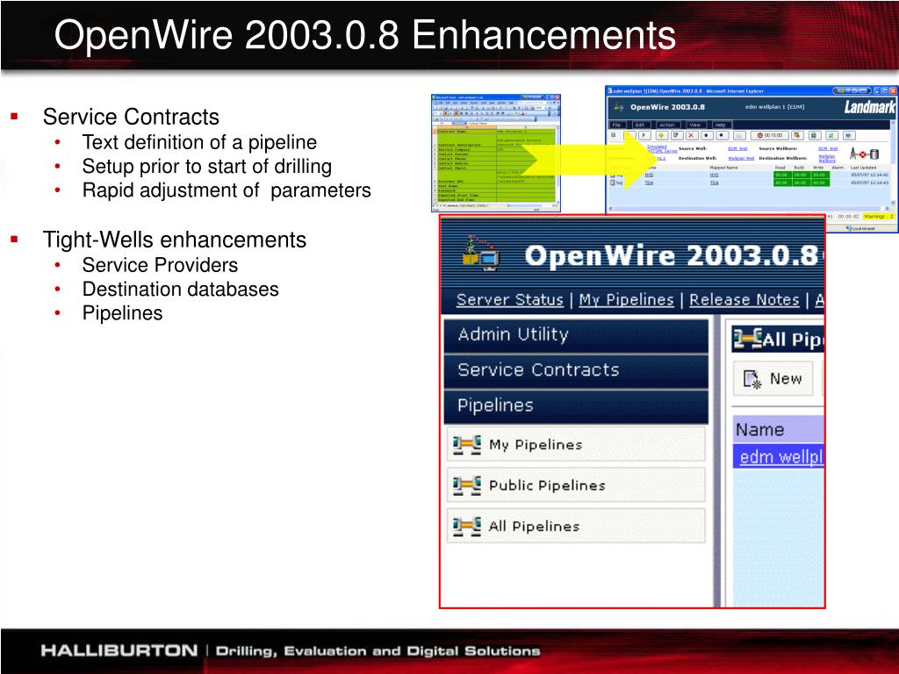Click the pipeline icon beside All Pipelines item
The width and height of the screenshot is (899, 674).
(467, 527)
